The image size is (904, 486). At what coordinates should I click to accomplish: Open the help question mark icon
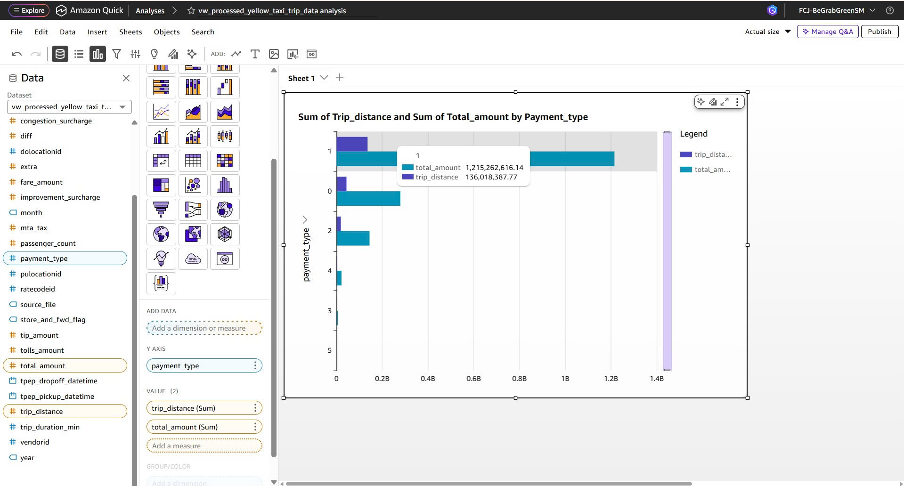pyautogui.click(x=890, y=10)
